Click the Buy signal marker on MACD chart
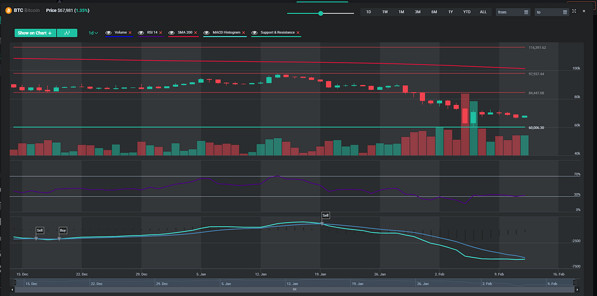Image resolution: width=597 pixels, height=296 pixels. (x=63, y=231)
